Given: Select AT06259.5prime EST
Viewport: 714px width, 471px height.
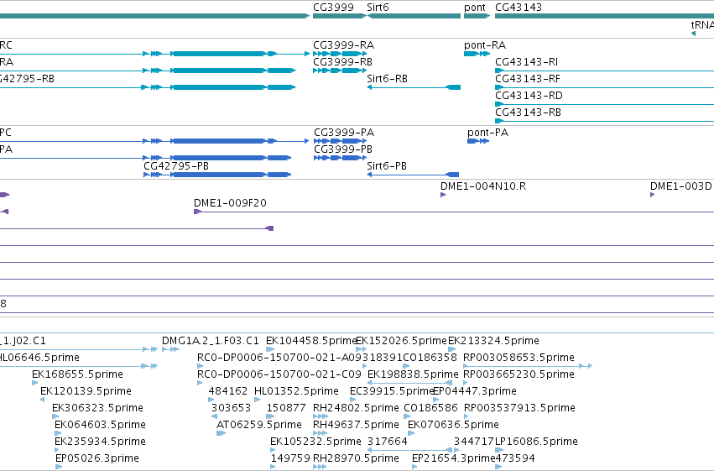Looking at the screenshot, I should (x=259, y=425).
